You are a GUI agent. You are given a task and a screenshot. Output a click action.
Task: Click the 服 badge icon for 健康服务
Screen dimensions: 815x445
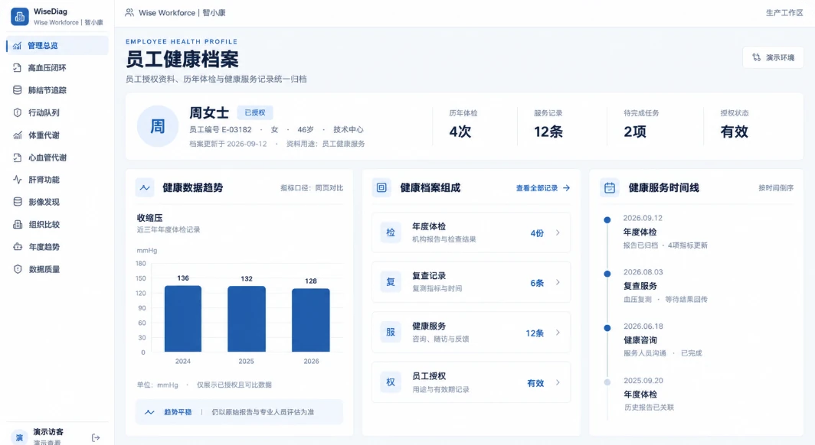tap(391, 333)
